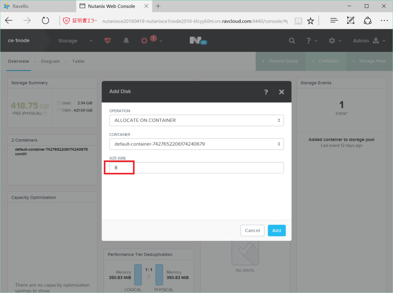Click the Used help icon
Screen dimensions: 393x293
click(x=58, y=103)
